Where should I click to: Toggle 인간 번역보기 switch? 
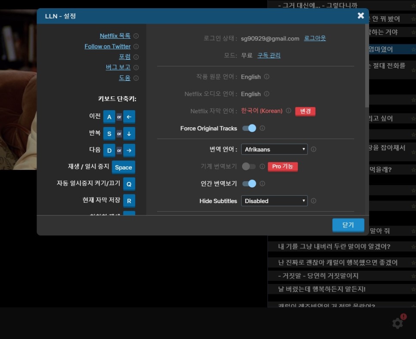[249, 183]
